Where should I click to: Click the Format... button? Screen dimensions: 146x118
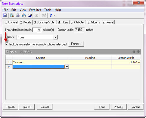(x=76, y=44)
